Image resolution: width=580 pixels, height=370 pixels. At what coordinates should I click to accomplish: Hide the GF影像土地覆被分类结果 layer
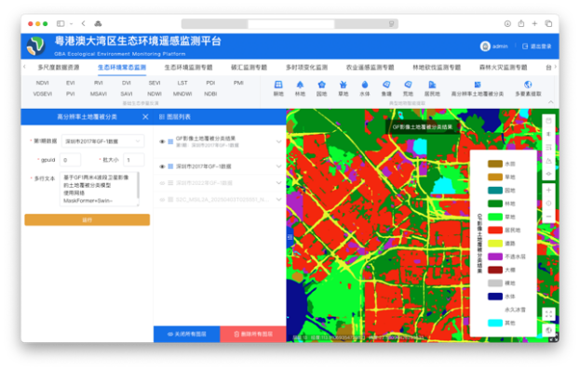tap(162, 142)
